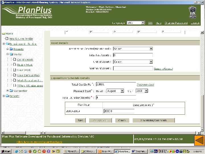Viewport: 205px width, 154px height.
Task: Click the Projects folder icon
Action: tap(11, 49)
